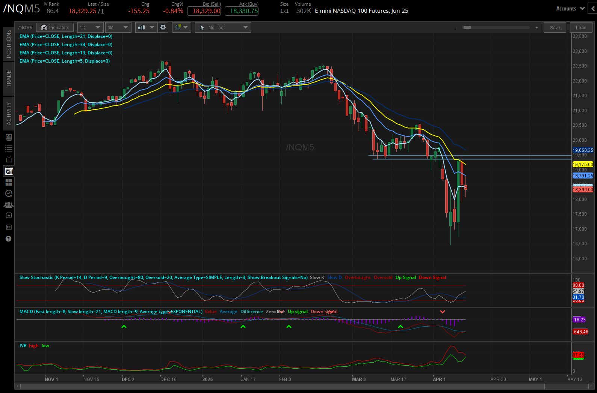Click the first MACD green up signal arrow
The image size is (597, 393).
[x=124, y=327]
